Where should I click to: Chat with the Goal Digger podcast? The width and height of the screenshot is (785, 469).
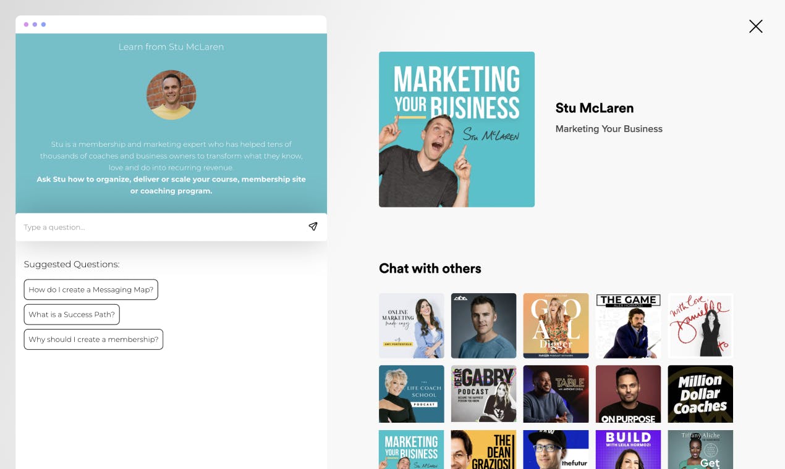pyautogui.click(x=556, y=326)
